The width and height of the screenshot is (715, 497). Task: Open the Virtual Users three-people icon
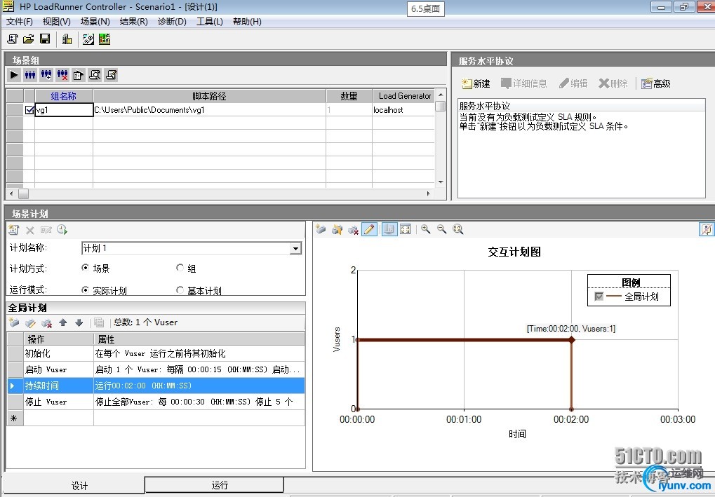(30, 75)
